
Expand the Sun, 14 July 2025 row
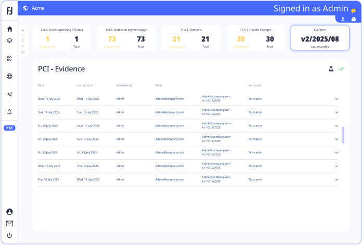(x=337, y=112)
